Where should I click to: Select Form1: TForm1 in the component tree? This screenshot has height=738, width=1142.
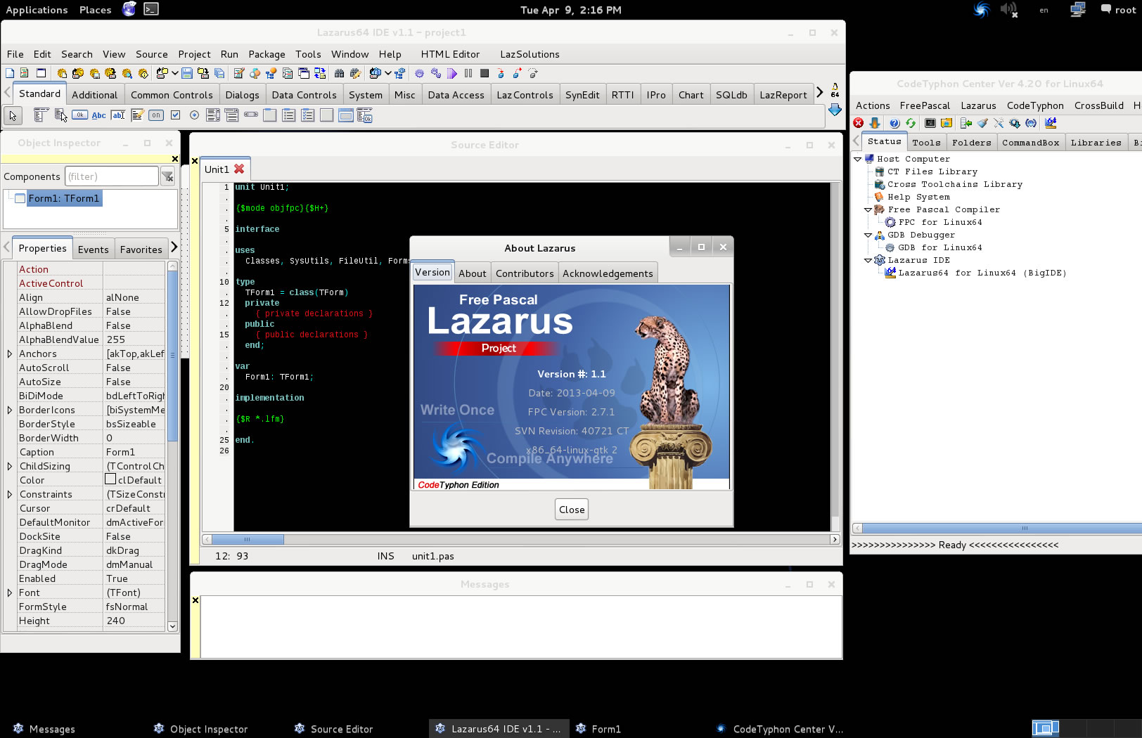pyautogui.click(x=64, y=198)
